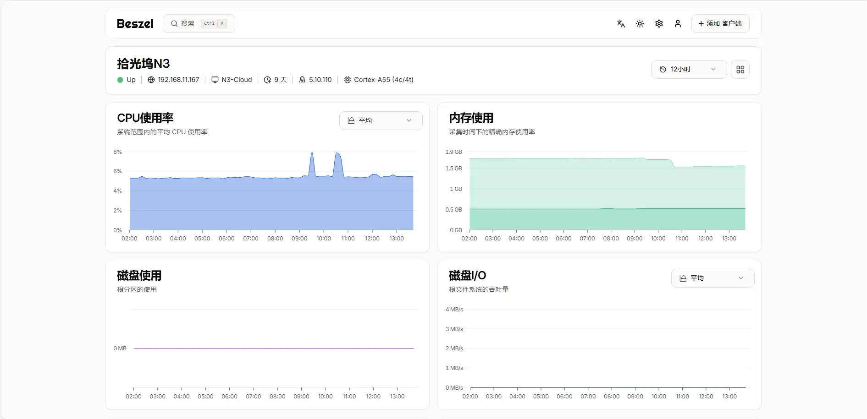The height and width of the screenshot is (419, 867).
Task: Toggle the light/dark theme sun icon
Action: coord(640,23)
